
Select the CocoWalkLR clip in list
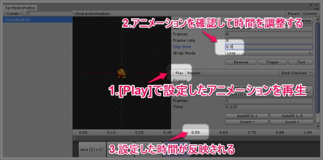(x=38, y=20)
